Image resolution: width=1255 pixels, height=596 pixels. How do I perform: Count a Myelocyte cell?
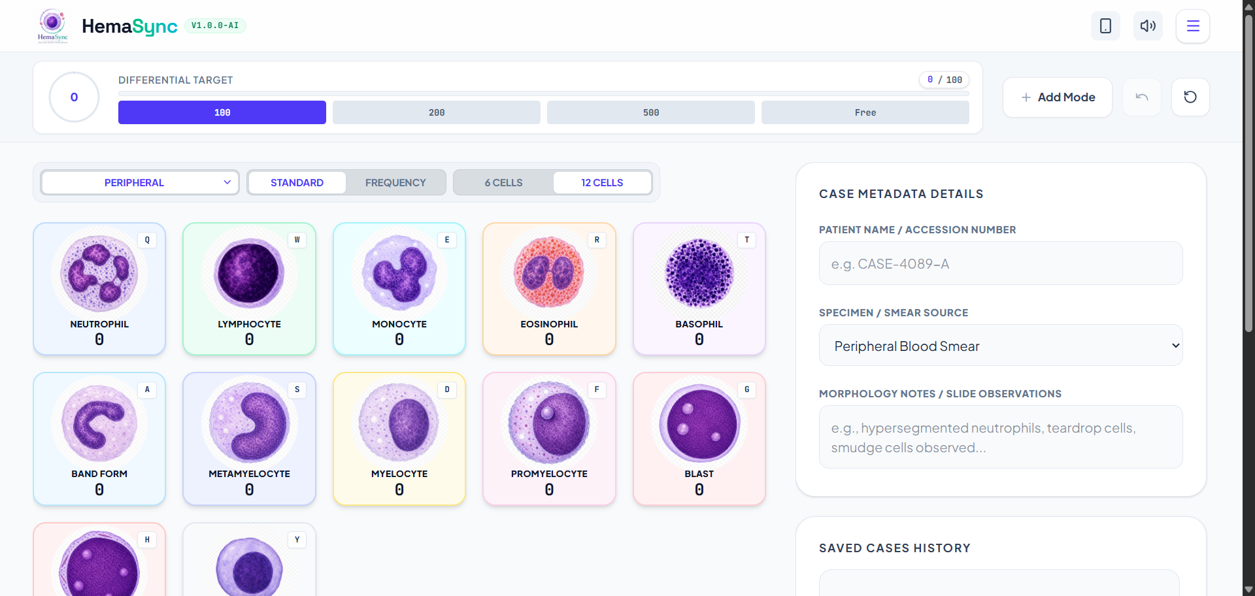(399, 439)
